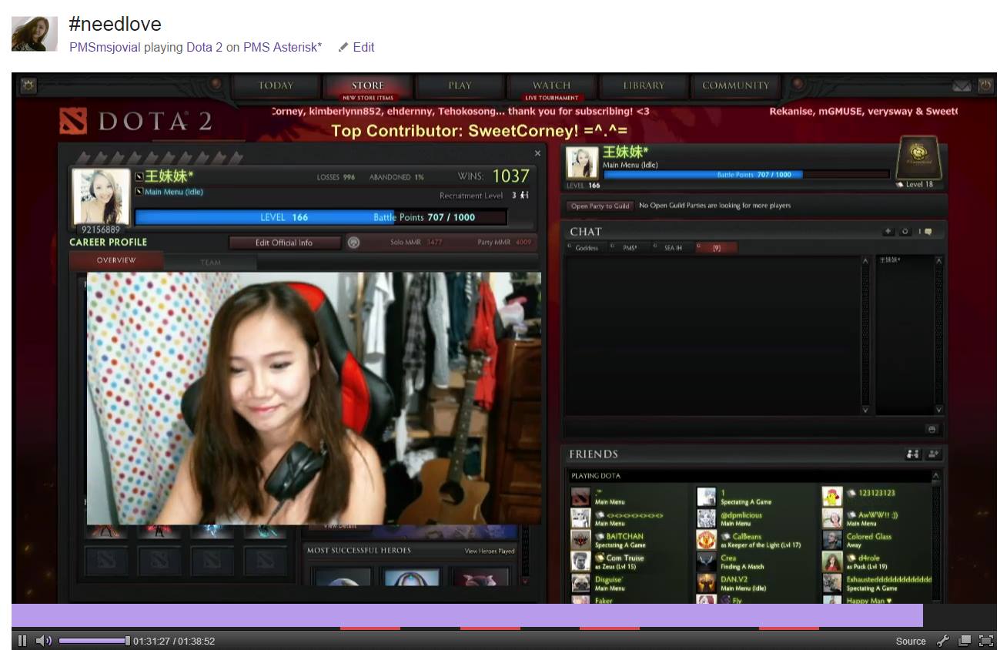Click the Edit pencil icon under stream title
Screen dimensions: 1000x650
click(343, 47)
